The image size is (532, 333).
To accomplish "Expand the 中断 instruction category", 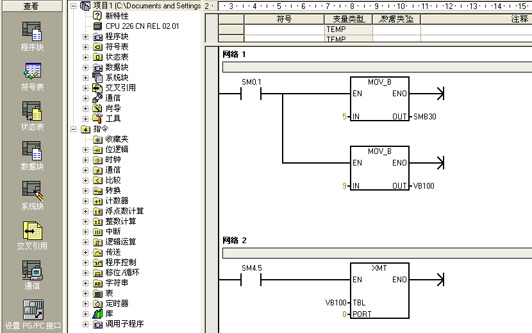I will click(85, 232).
